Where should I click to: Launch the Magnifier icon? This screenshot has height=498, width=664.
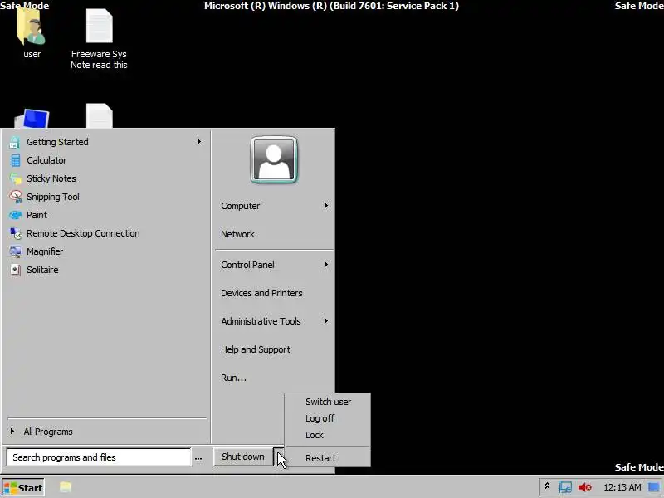[x=16, y=251]
